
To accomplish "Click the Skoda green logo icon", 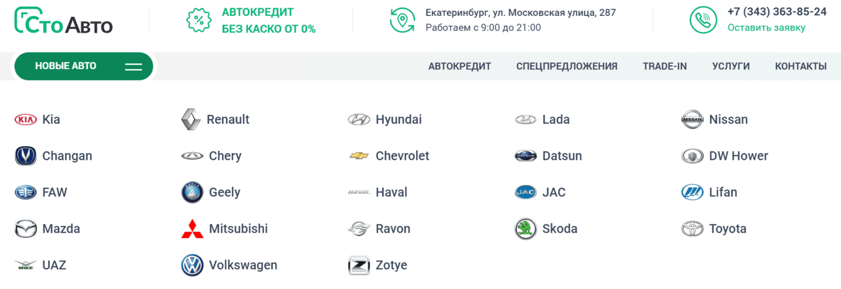I will click(x=526, y=229).
